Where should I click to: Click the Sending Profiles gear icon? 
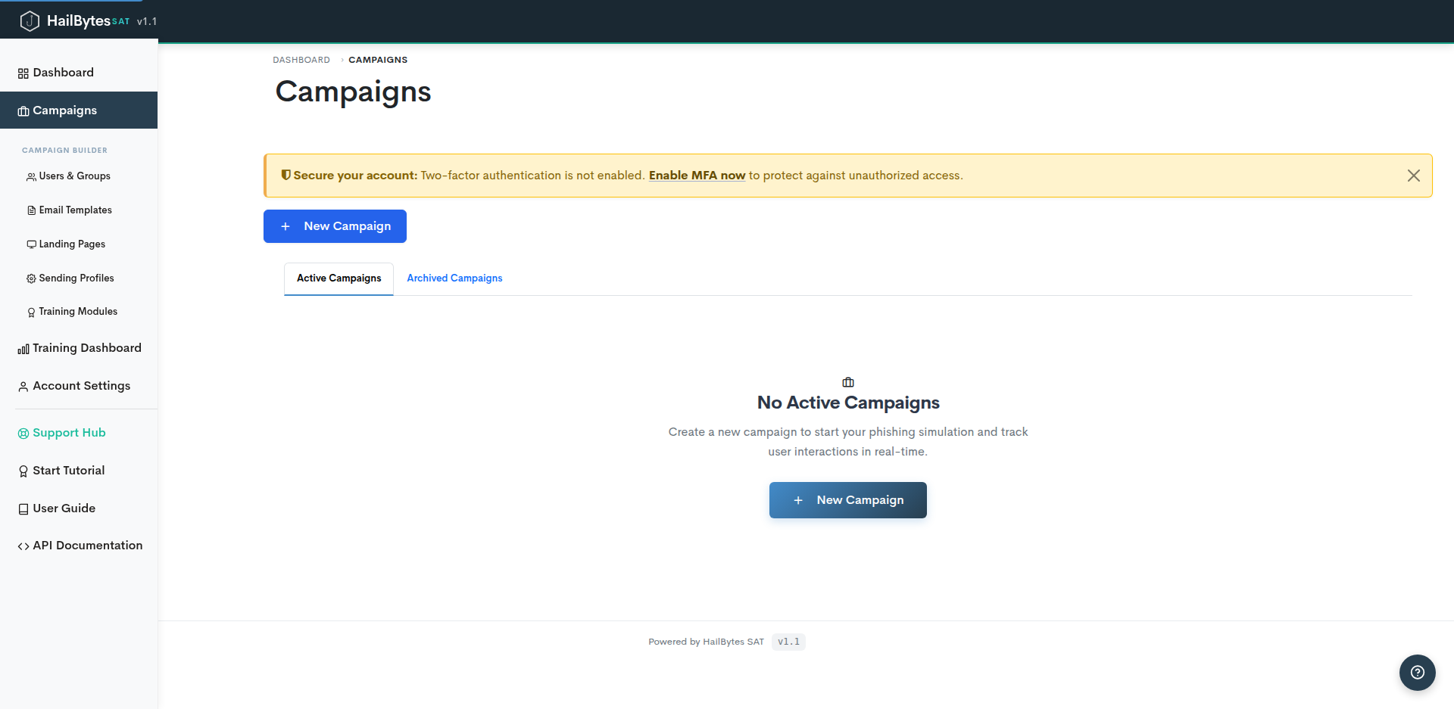point(31,278)
